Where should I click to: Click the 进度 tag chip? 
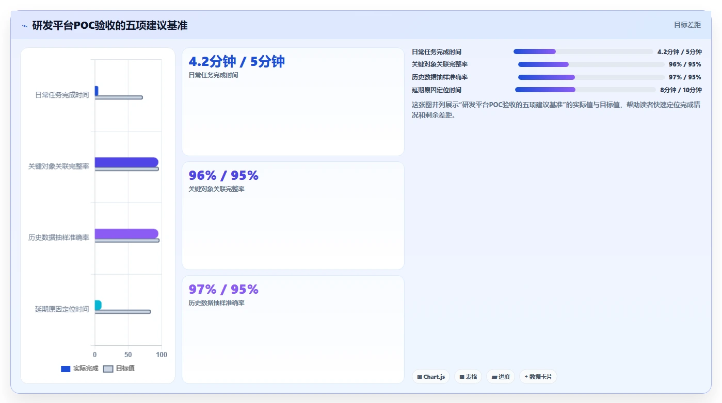(501, 377)
